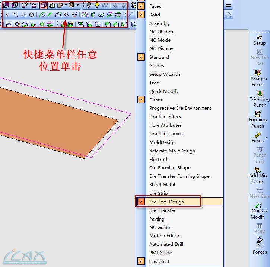Click the purple shaded cube view icon
270x267 pixels.
(x=6, y=5)
